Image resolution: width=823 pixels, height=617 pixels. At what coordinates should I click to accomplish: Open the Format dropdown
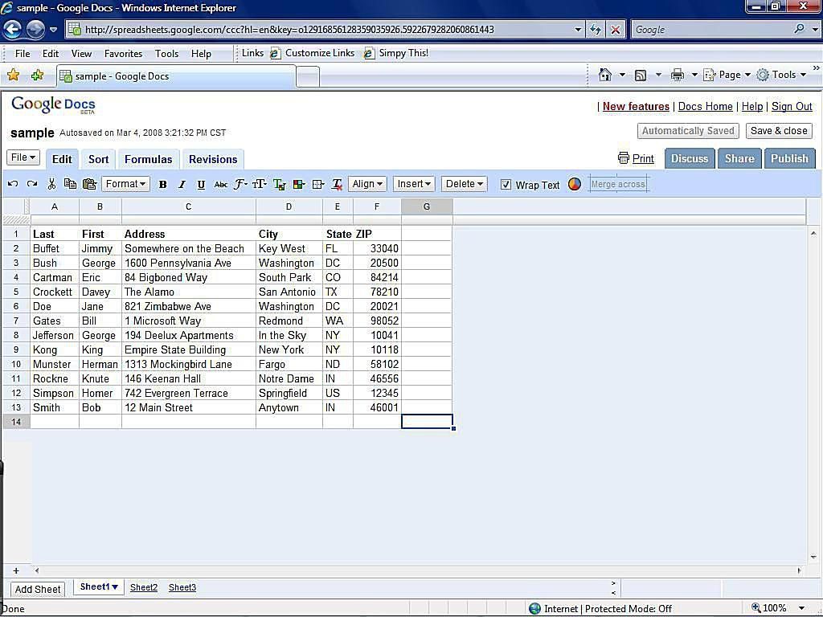click(x=125, y=184)
